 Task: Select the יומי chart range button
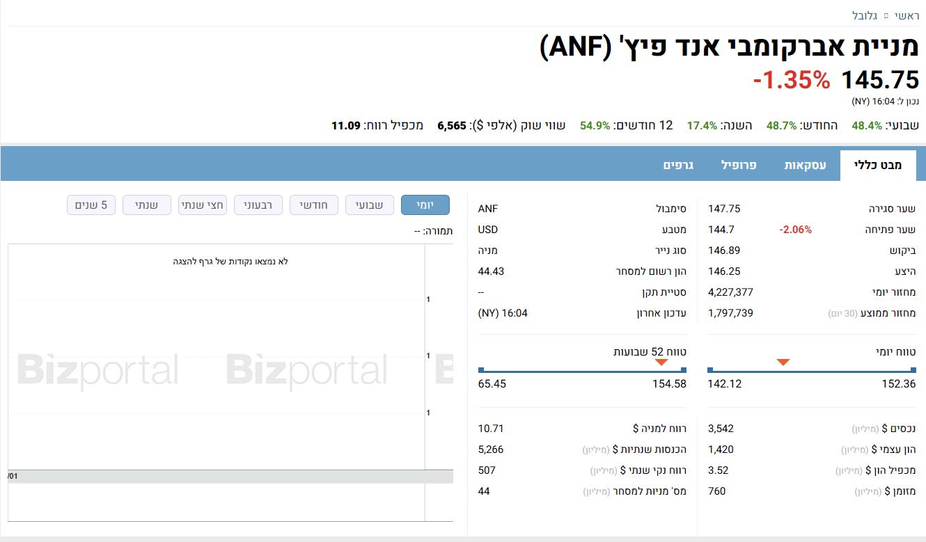(425, 205)
